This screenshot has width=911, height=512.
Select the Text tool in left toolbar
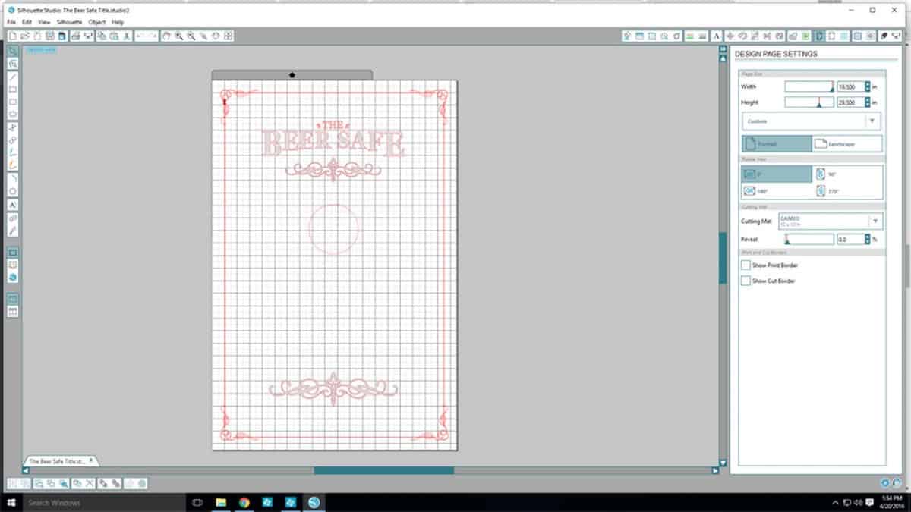pyautogui.click(x=13, y=205)
